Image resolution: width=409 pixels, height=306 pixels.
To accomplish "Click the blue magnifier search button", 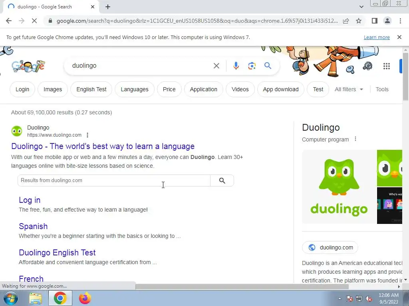I will coord(268,66).
